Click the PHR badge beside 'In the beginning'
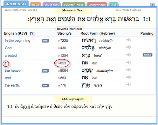The height and width of the screenshot is (125, 158). [x=45, y=41]
